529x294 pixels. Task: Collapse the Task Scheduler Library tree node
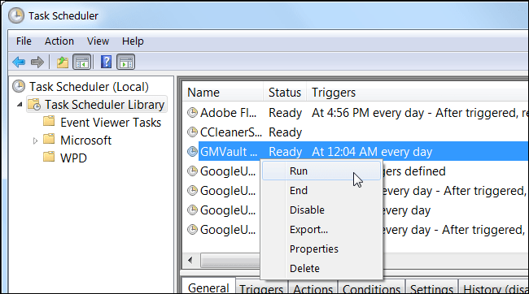coord(20,105)
